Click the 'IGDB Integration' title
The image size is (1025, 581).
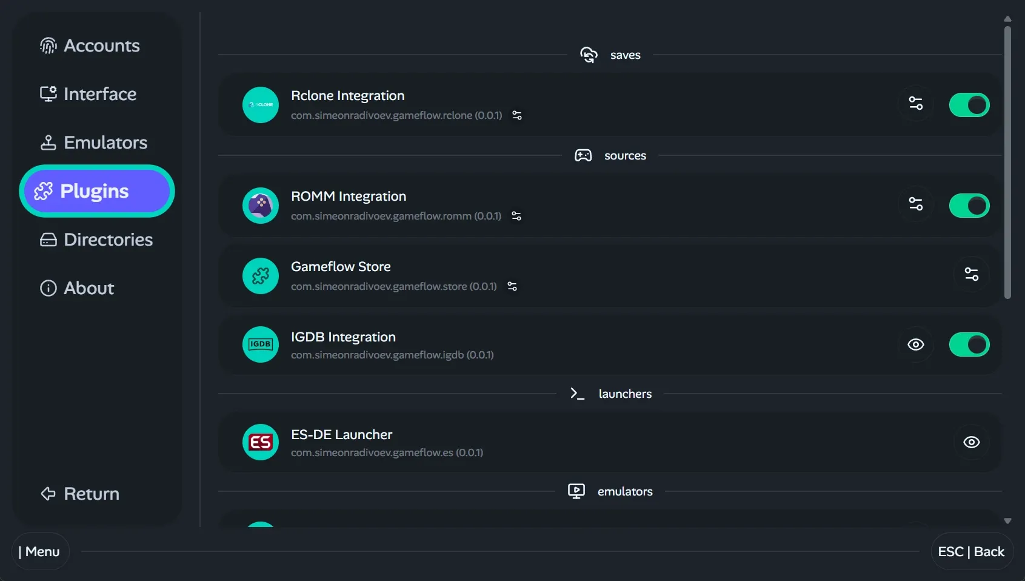click(343, 337)
